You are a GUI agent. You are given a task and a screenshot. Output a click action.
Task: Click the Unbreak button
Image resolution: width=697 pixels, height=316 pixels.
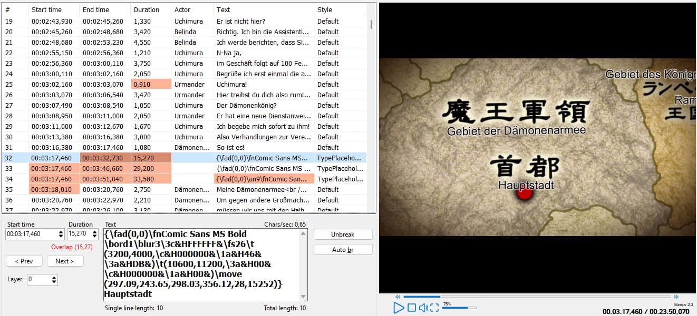point(343,234)
